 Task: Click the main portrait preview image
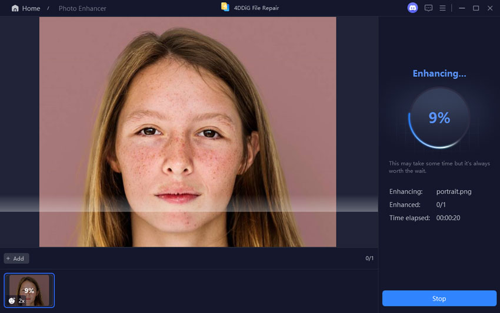188,132
